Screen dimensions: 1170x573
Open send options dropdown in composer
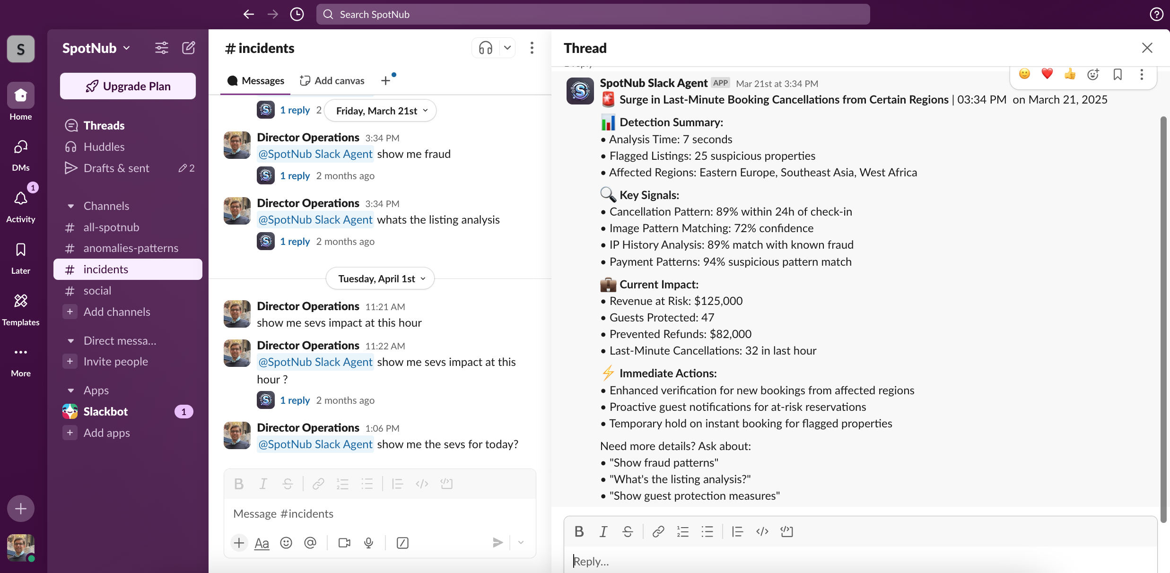pos(521,543)
